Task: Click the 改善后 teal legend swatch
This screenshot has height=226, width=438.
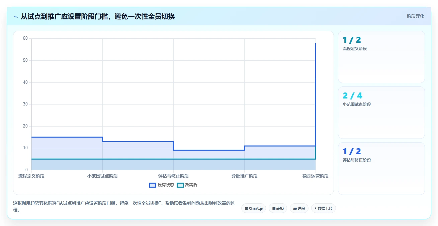Action: [x=180, y=185]
